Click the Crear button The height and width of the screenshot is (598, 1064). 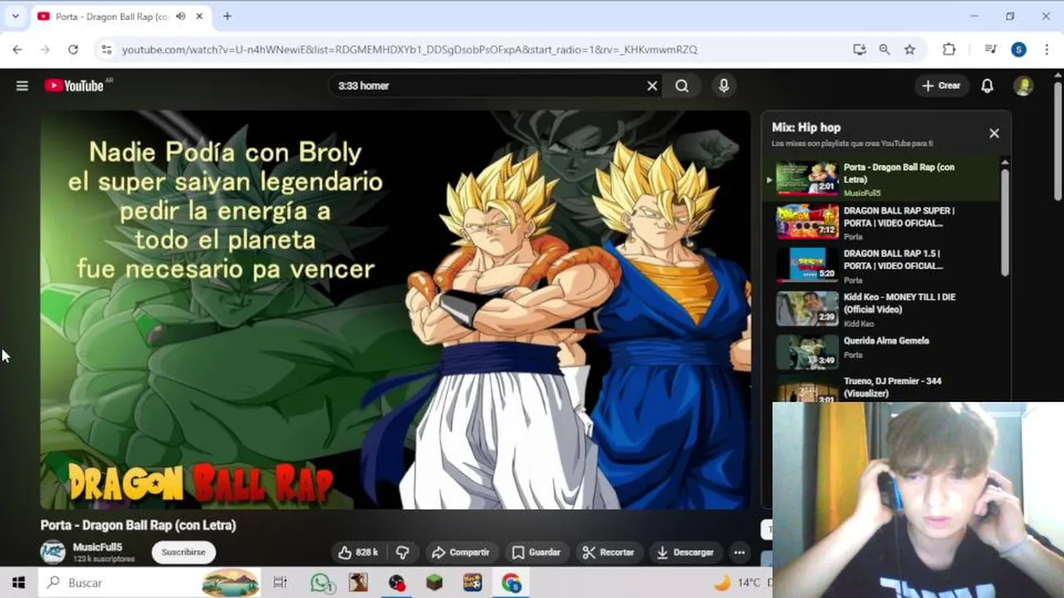[941, 86]
